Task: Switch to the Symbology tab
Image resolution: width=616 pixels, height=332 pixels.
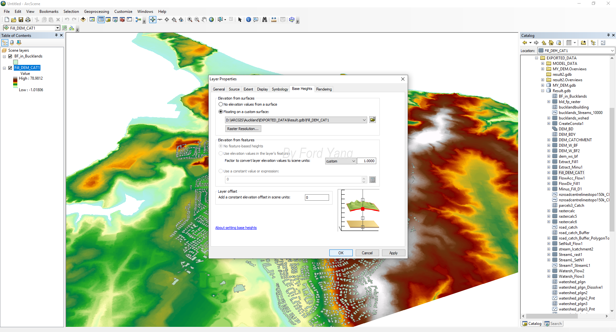Action: click(280, 89)
